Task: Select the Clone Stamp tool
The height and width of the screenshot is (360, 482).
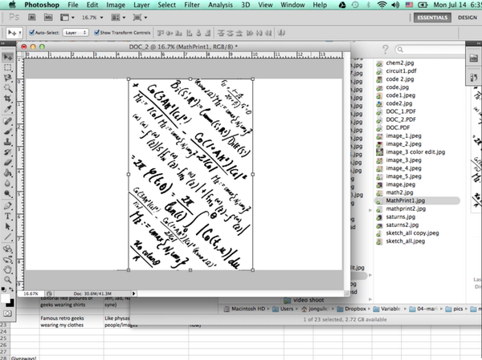Action: point(8,142)
